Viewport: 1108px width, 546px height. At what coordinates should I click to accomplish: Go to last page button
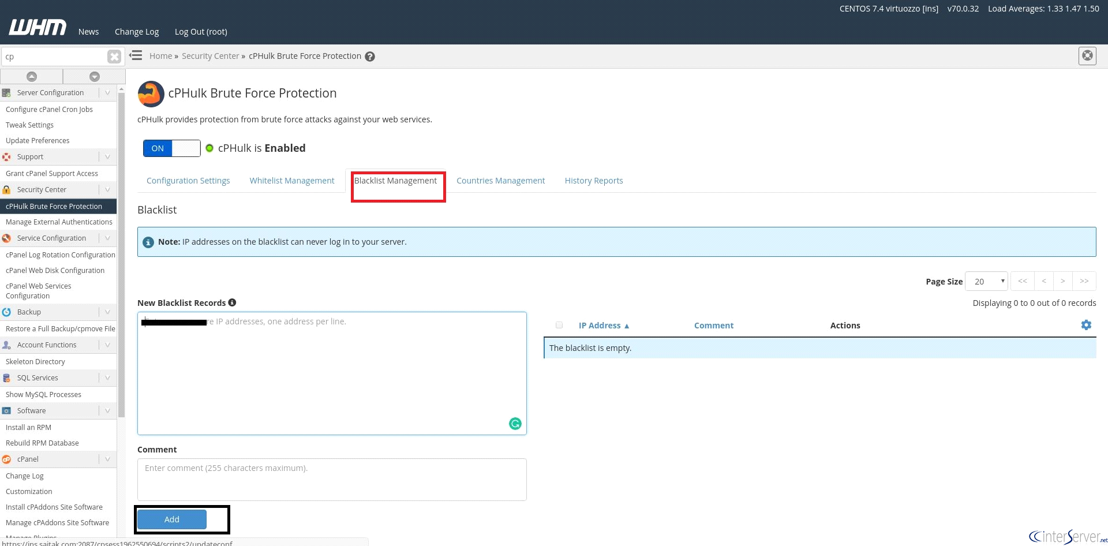tap(1084, 281)
